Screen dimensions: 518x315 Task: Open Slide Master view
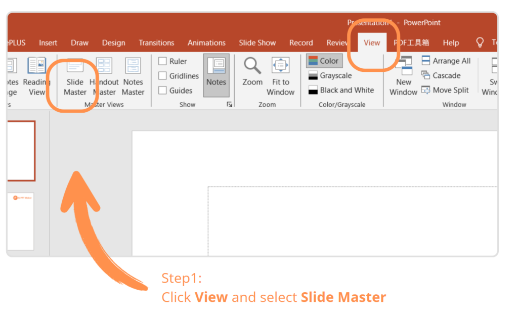coord(75,76)
